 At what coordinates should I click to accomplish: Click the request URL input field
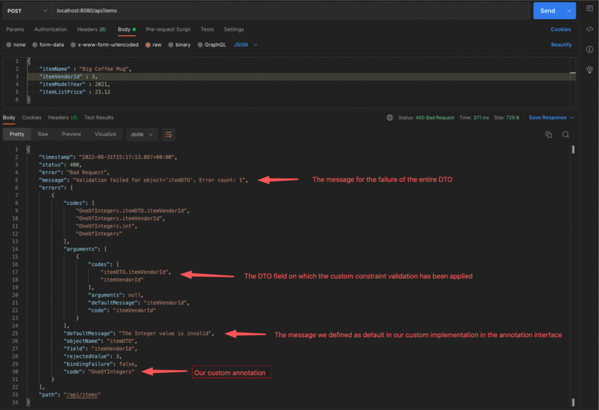click(289, 11)
